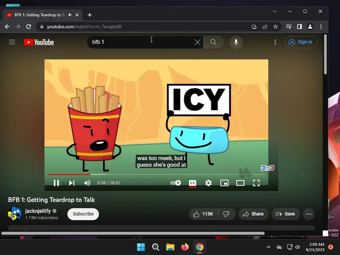Open Windows taskbar search
340x255 pixels.
click(x=155, y=247)
